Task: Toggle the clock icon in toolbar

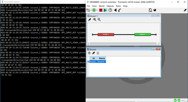Action: [110, 10]
